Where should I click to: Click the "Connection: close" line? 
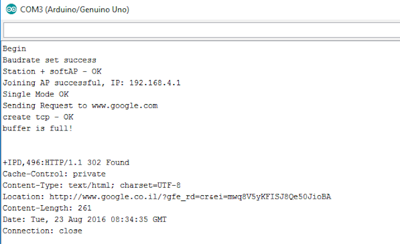pyautogui.click(x=42, y=230)
